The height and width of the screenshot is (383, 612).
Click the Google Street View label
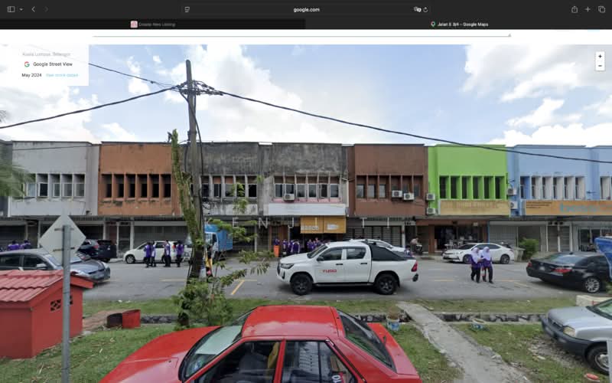(x=52, y=64)
